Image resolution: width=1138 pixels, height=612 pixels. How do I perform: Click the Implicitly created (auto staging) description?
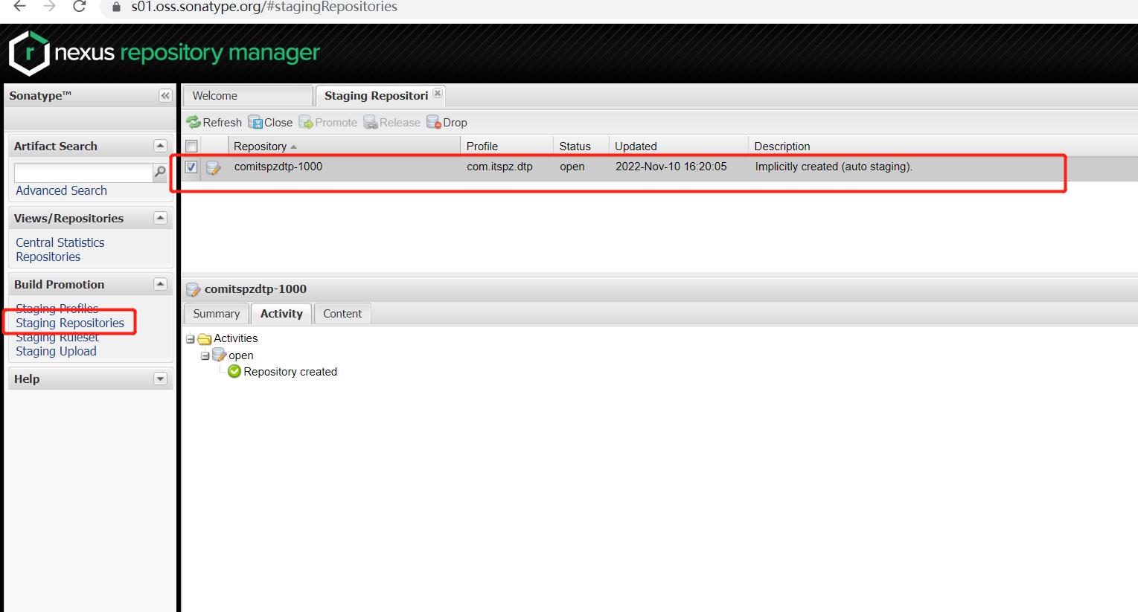[x=834, y=167]
